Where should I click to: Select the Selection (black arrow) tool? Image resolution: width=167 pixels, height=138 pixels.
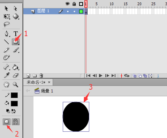[x=6, y=9]
